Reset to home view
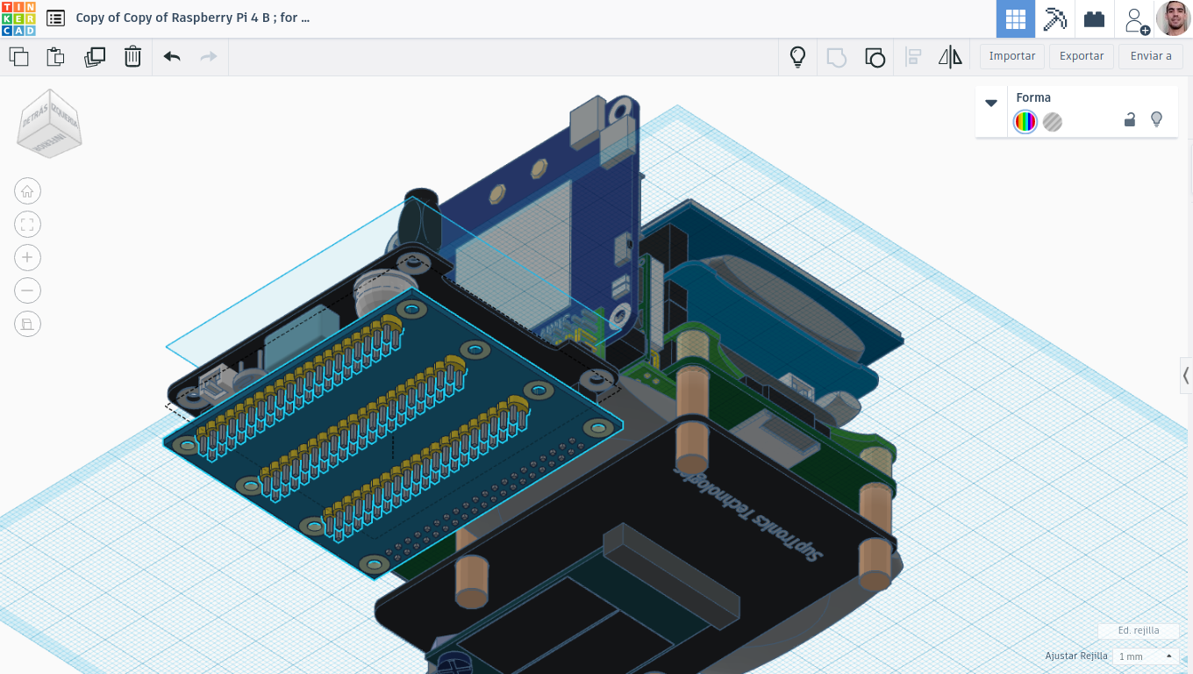1193x674 pixels. [x=27, y=191]
